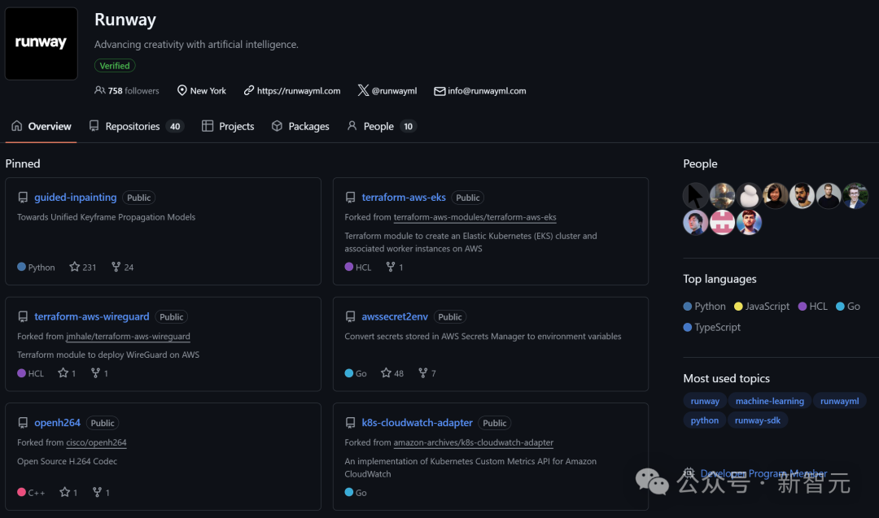Image resolution: width=879 pixels, height=518 pixels.
Task: Click the fork count on terraform-aws-wireguard
Action: [x=99, y=373]
